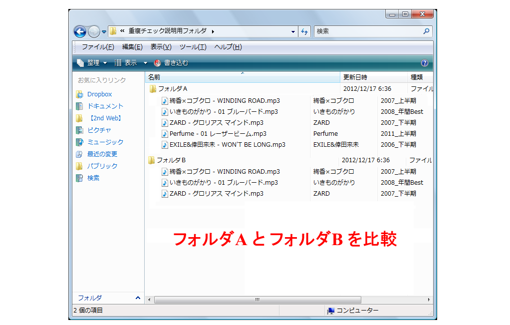Click the ピクチャ icon in the sidebar
Screen dimensions: 510x325
coord(80,130)
